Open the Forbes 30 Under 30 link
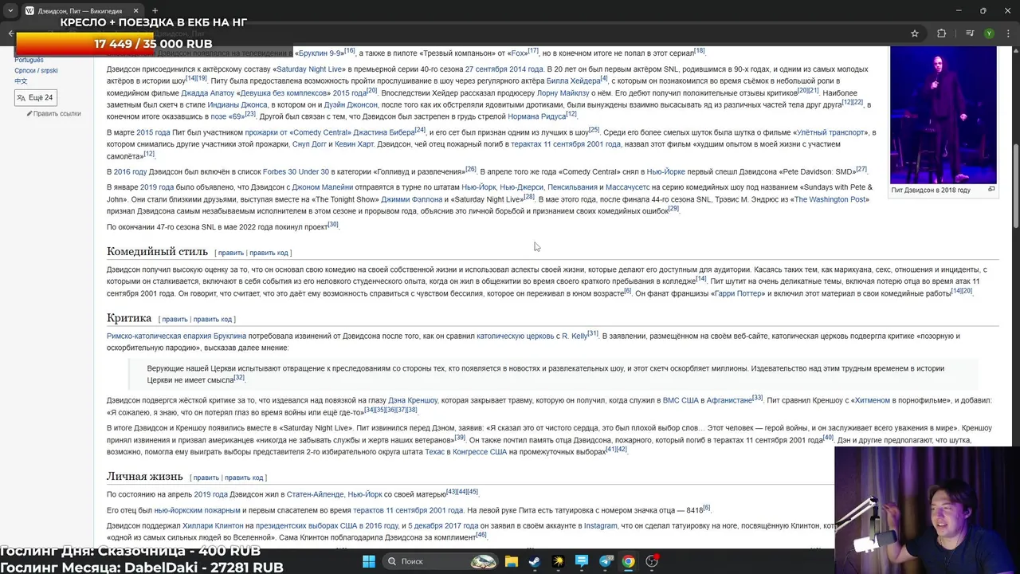 [x=296, y=171]
